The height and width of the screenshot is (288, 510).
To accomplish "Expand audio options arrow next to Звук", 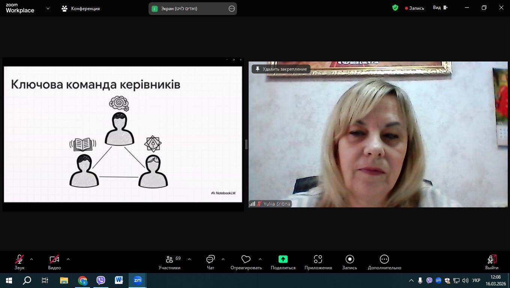I will (x=31, y=259).
